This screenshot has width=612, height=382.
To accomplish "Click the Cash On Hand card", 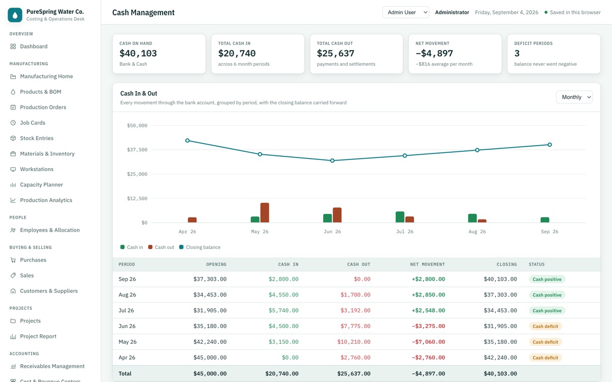I will point(159,54).
